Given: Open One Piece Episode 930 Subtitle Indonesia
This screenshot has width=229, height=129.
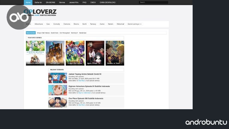Looking at the screenshot, I should 86,98.
